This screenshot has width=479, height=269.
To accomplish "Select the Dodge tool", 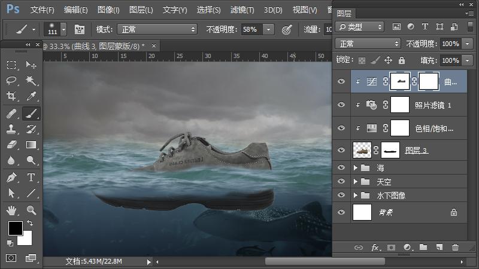I will (31, 160).
